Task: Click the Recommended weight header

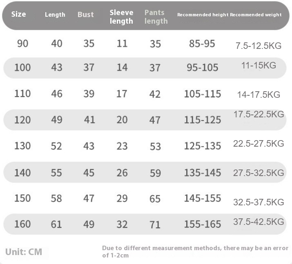Action: [256, 15]
